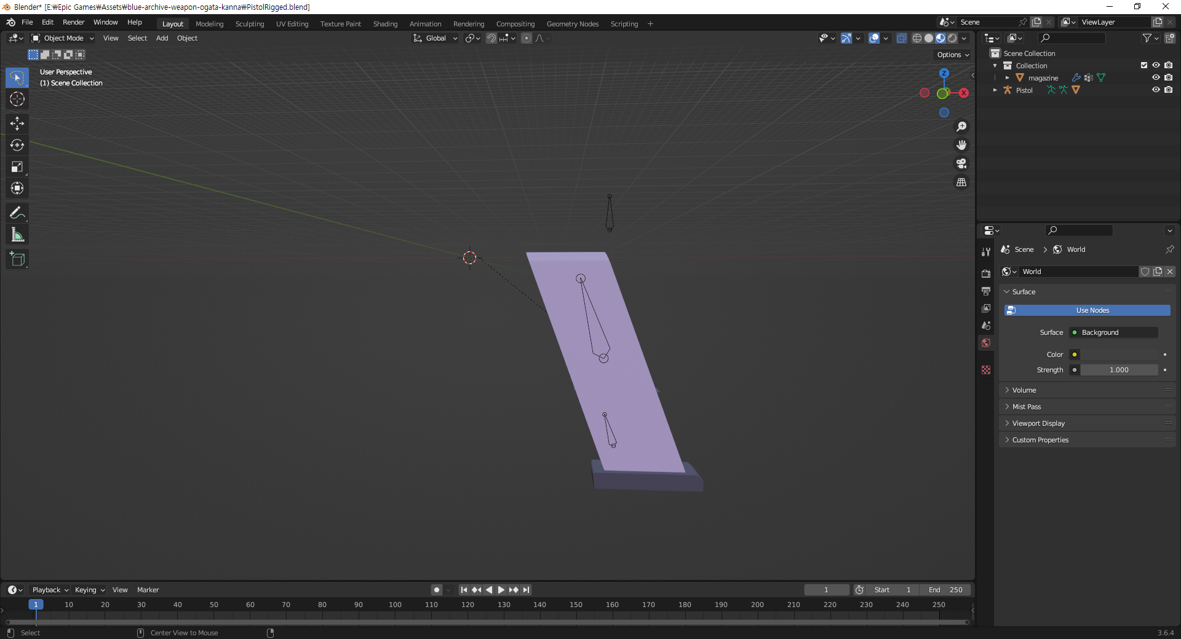Unlink the World datablock X button
This screenshot has width=1181, height=639.
point(1170,272)
